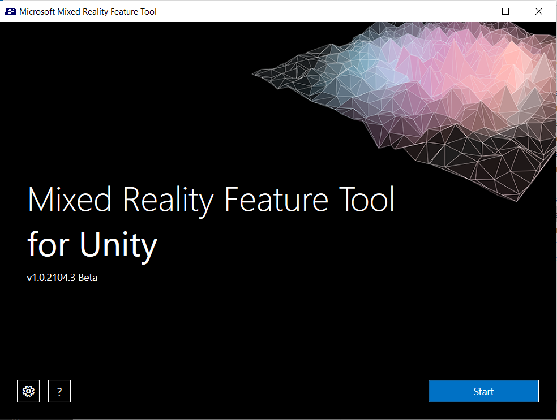Click the 'for Unity' subtitle text
This screenshot has width=557, height=420.
(92, 244)
